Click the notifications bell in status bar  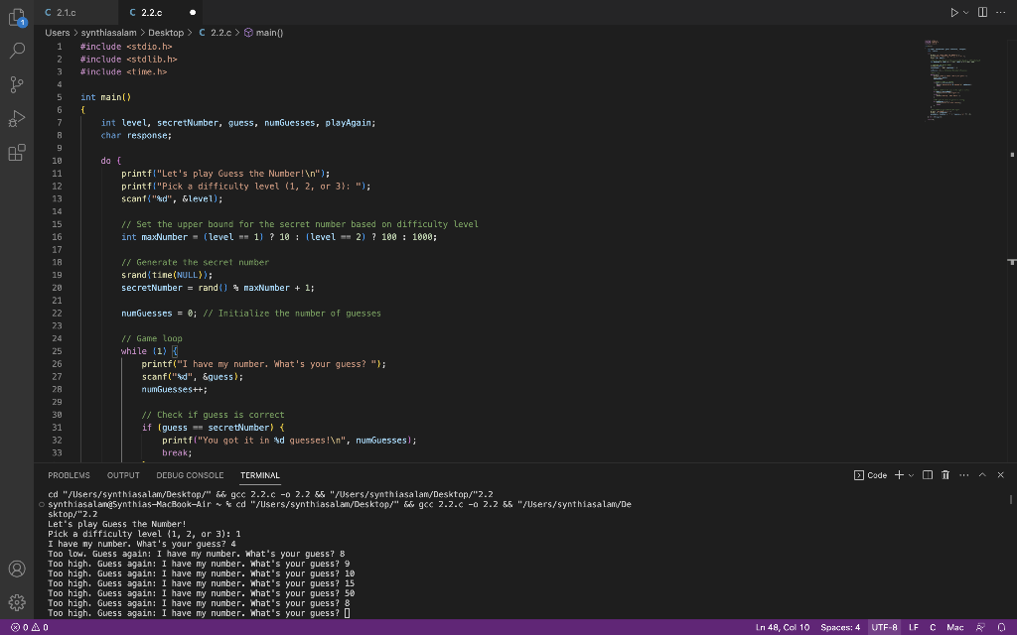(x=1002, y=627)
